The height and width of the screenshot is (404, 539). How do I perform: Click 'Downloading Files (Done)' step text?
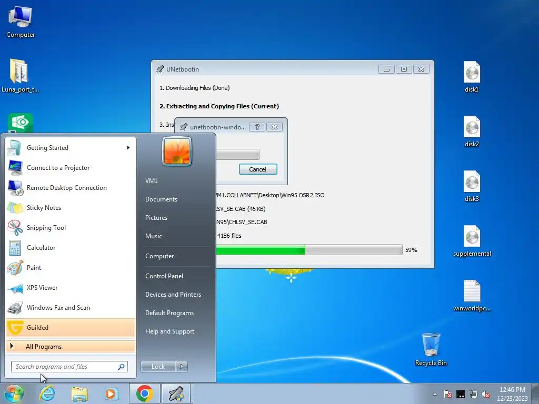pos(194,88)
